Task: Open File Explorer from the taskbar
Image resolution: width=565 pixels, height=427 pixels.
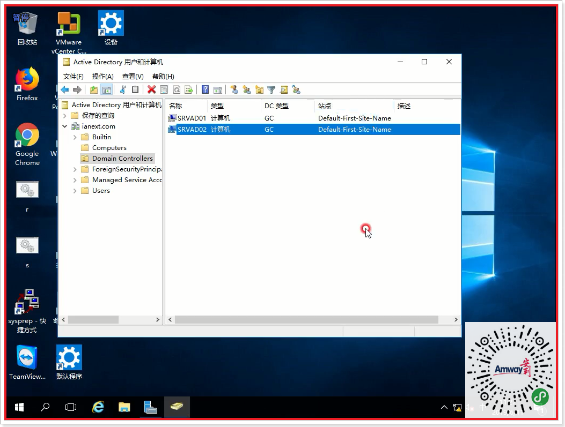Action: (124, 407)
